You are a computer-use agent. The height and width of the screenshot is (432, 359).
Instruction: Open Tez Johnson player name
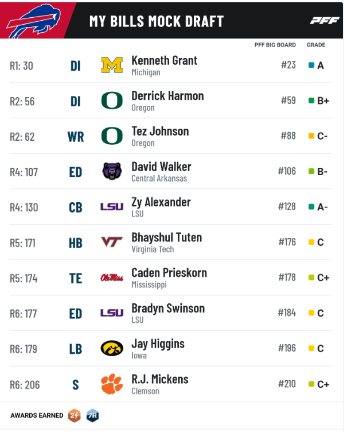click(x=160, y=131)
